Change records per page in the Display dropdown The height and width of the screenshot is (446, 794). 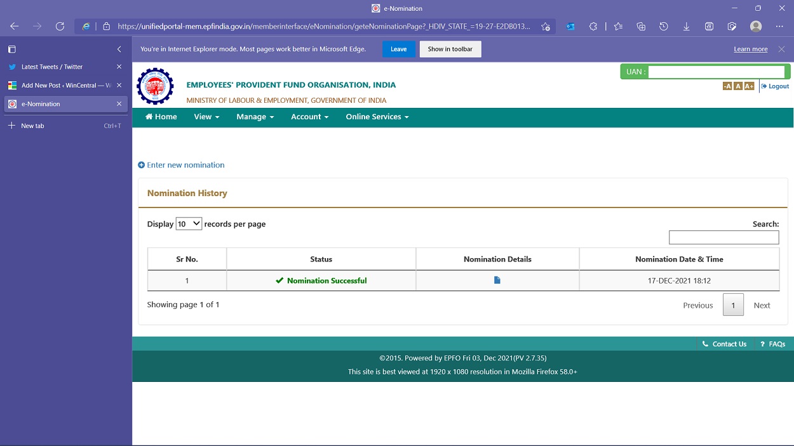pyautogui.click(x=188, y=223)
